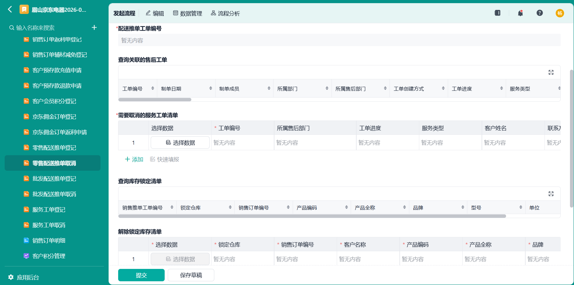Select 批发配送推单登记 in sidebar
This screenshot has width=574, height=285.
[x=52, y=178]
